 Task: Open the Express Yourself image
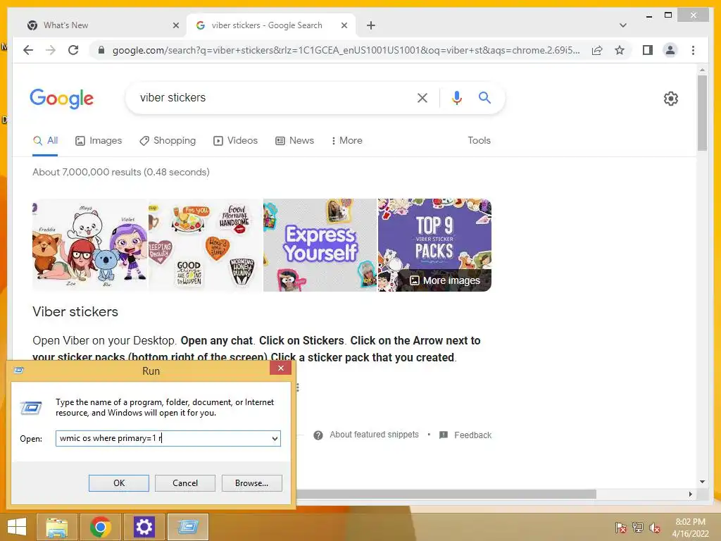[320, 245]
